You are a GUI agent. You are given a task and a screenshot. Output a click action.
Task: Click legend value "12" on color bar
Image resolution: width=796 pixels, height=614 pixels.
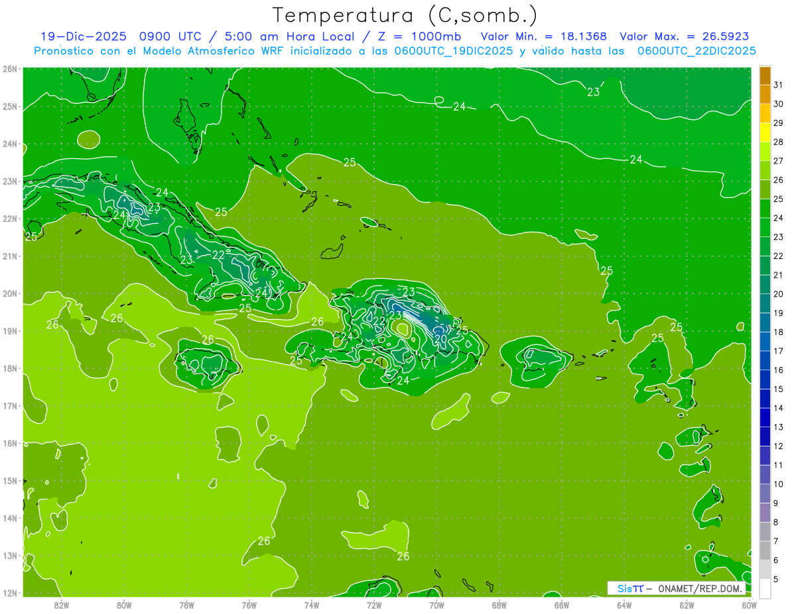point(778,446)
